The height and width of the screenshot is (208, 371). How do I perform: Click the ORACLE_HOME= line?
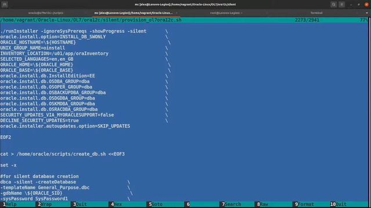[x=37, y=65]
